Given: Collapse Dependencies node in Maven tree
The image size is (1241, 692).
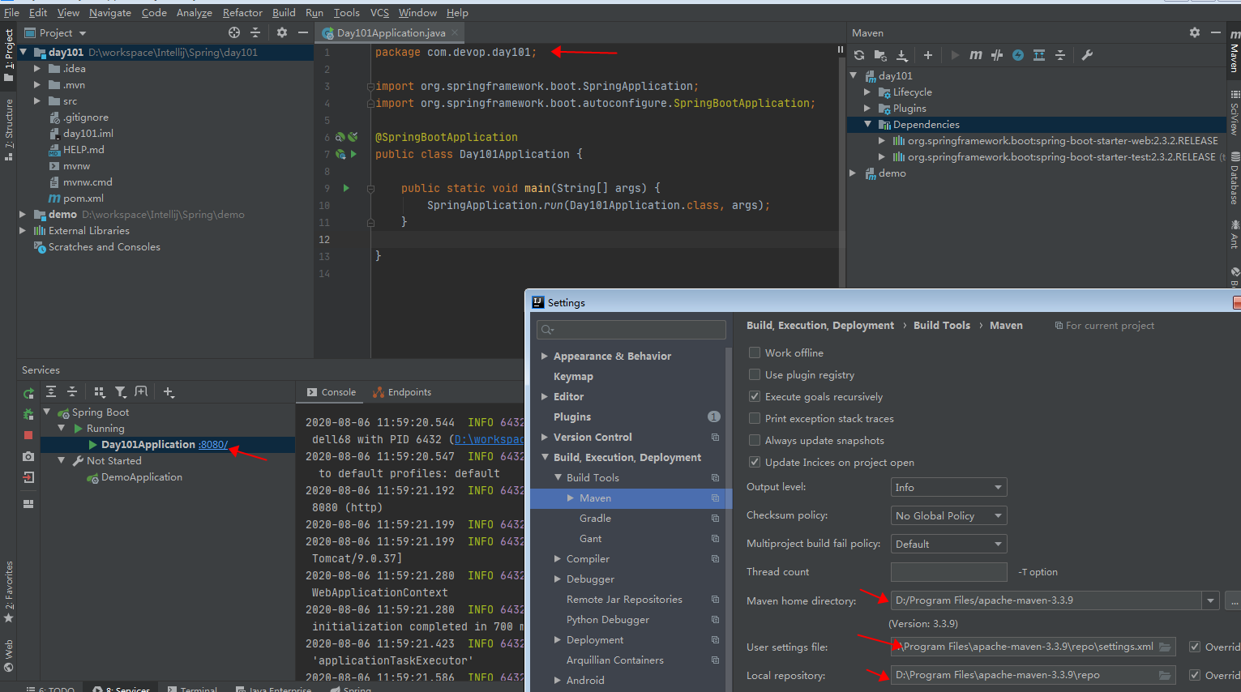Looking at the screenshot, I should [x=867, y=125].
